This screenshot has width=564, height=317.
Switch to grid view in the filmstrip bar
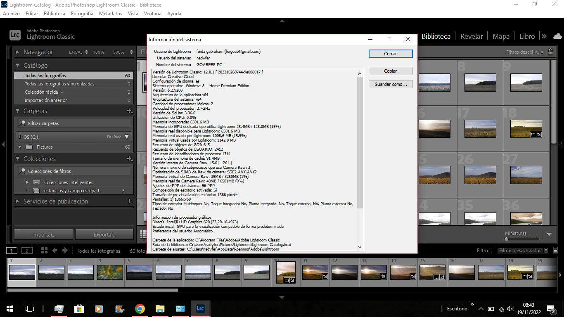[x=44, y=251]
